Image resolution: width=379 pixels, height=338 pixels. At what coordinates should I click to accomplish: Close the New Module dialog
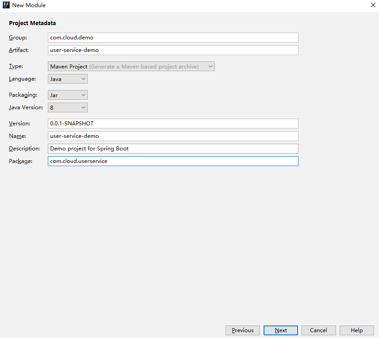point(373,5)
